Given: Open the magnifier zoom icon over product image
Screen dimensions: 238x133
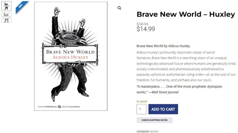Looking at the screenshot, I should 119,8.
